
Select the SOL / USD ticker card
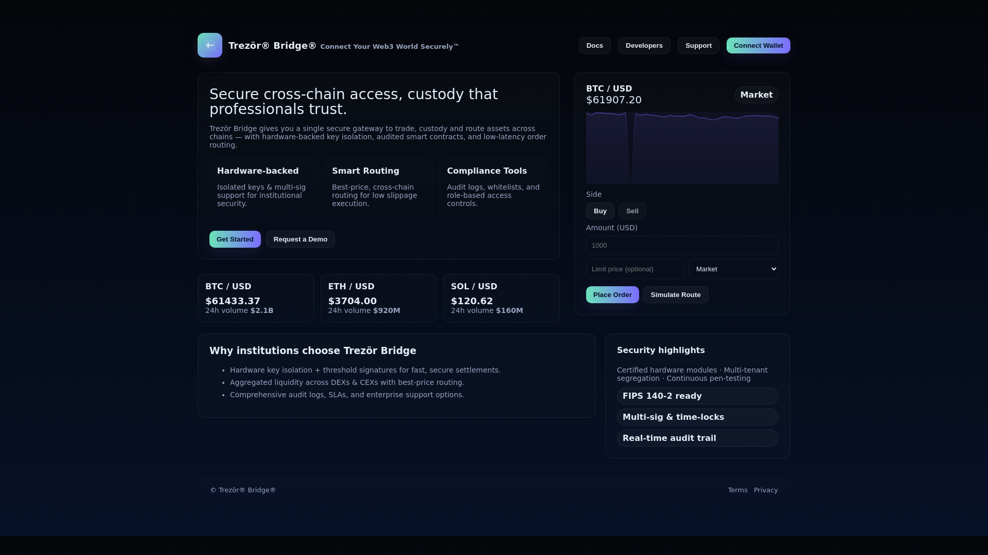pos(501,298)
